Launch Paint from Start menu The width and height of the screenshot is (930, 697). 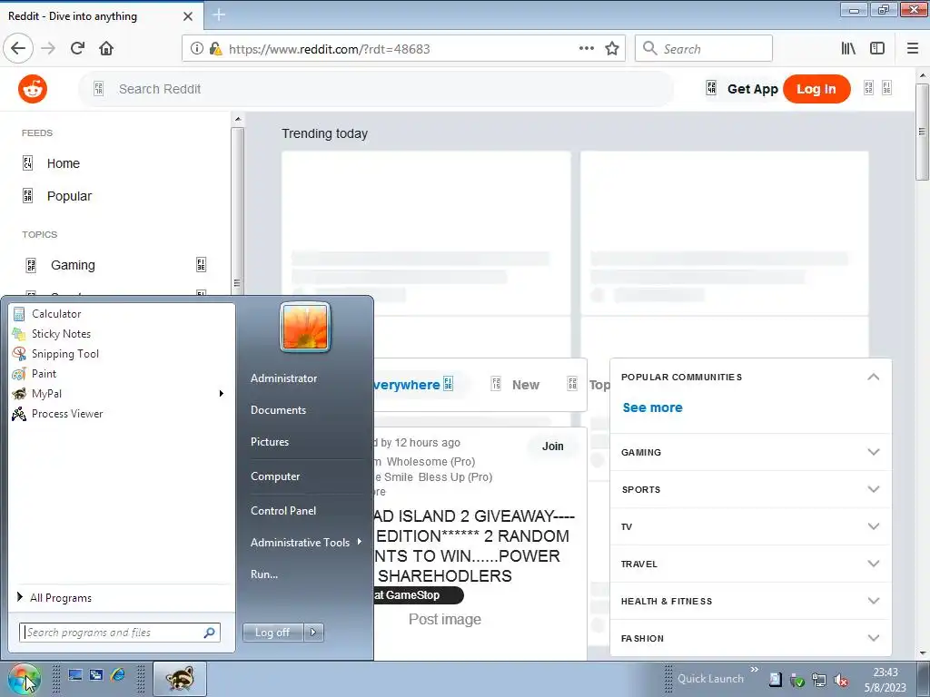pyautogui.click(x=121, y=373)
